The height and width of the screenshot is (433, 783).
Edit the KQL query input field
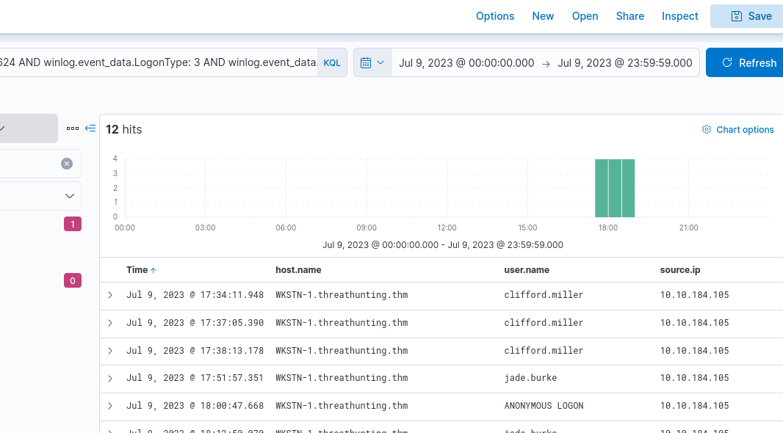[158, 63]
